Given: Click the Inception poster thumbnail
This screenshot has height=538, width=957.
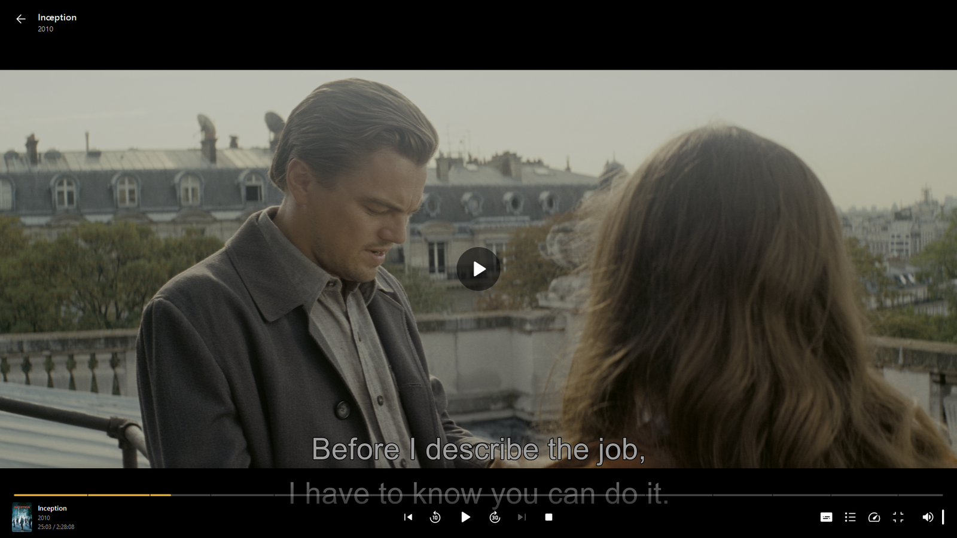Looking at the screenshot, I should pos(22,517).
